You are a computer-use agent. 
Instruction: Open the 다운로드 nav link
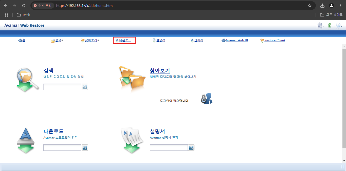pos(125,40)
